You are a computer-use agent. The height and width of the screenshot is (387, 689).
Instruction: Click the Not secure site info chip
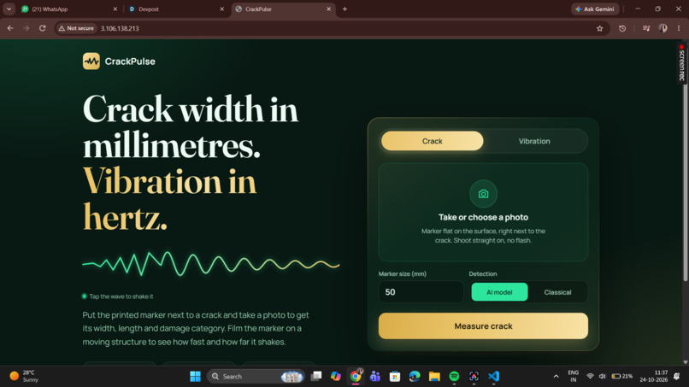click(x=76, y=28)
